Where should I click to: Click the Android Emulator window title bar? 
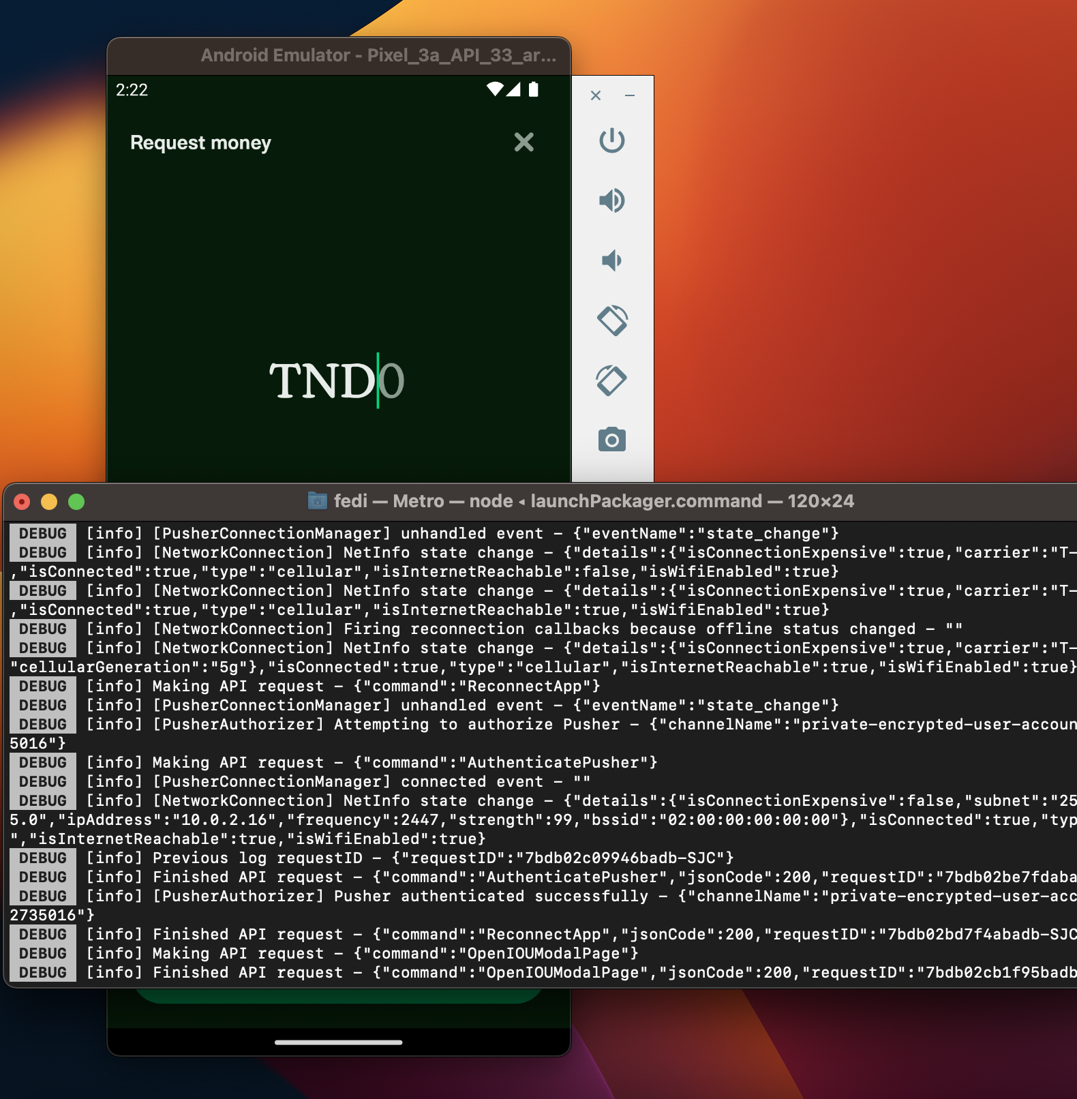339,56
